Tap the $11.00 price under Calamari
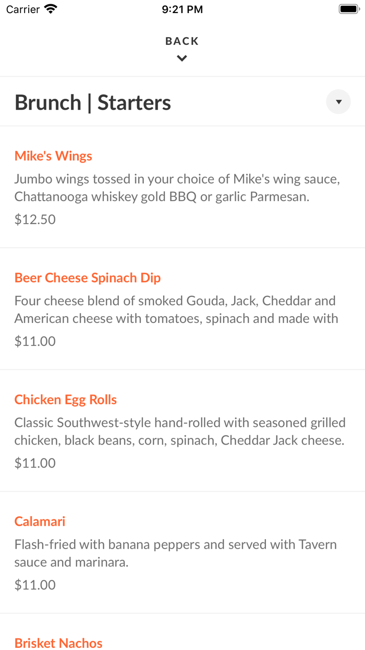Viewport: 365px width, 650px height. click(x=34, y=585)
